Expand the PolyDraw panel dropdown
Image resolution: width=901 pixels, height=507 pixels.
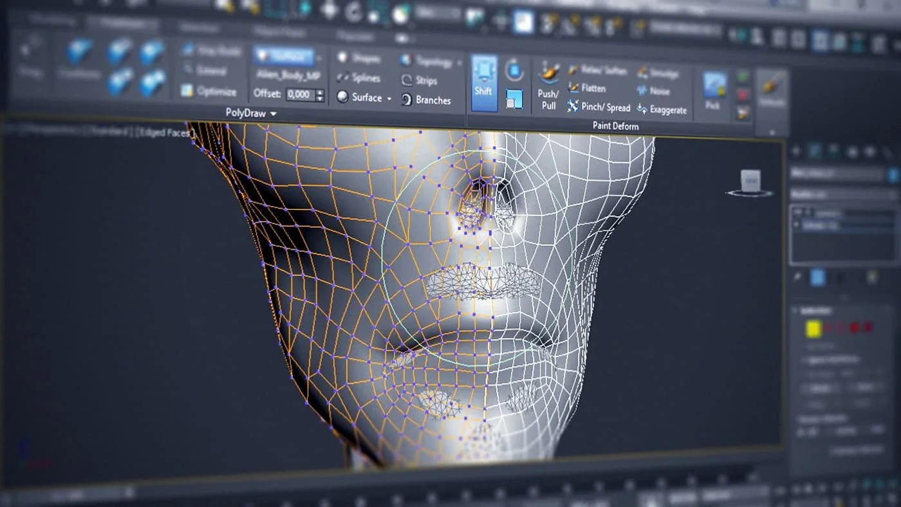(x=273, y=113)
